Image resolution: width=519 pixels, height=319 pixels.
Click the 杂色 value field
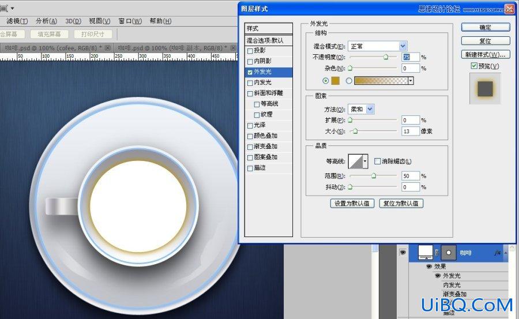[411, 69]
